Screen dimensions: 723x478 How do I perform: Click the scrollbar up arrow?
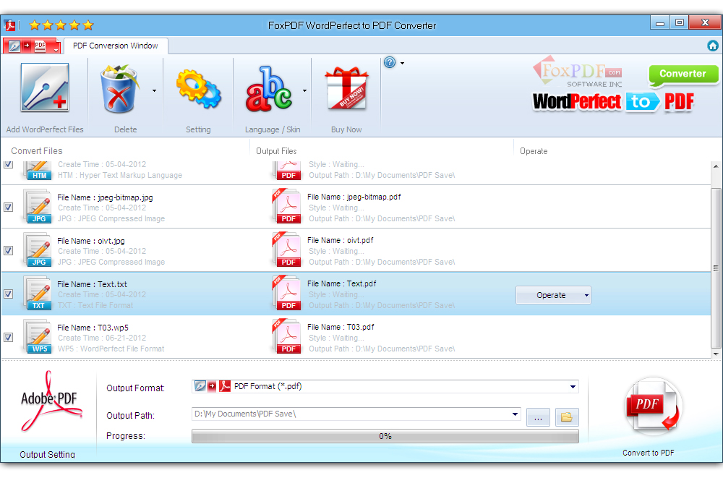tap(716, 166)
